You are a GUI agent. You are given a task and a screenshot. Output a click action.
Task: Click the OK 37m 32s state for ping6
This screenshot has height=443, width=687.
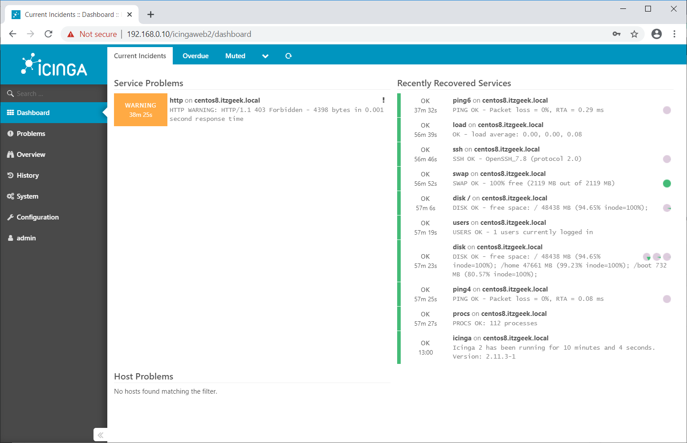click(426, 105)
